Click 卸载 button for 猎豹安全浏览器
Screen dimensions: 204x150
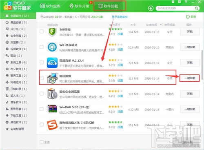click(x=190, y=94)
